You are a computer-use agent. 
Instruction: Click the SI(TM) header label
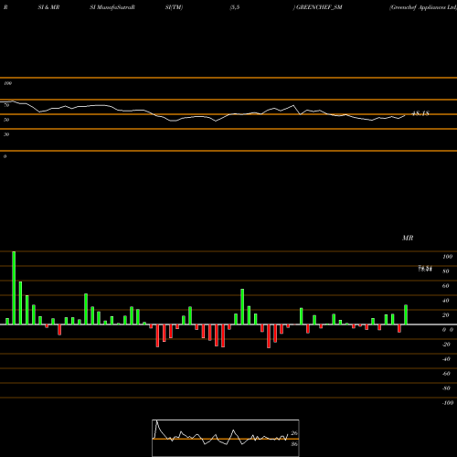[x=174, y=7]
